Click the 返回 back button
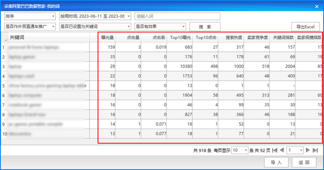The width and height of the screenshot is (324, 170). 304,162
